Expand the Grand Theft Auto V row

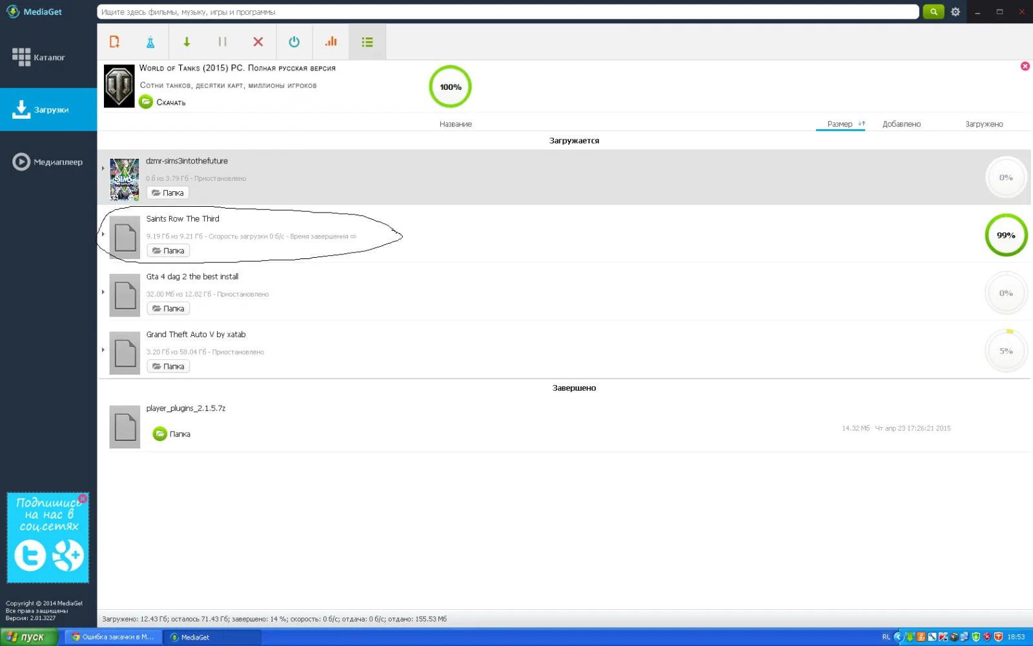click(x=103, y=349)
